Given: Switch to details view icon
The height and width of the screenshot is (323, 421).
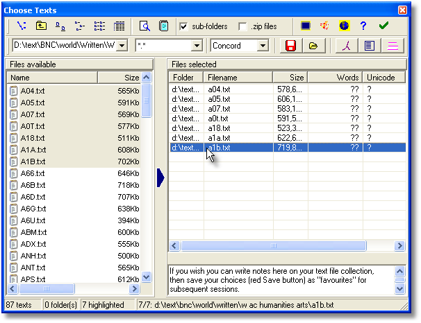Looking at the screenshot, I should (119, 26).
